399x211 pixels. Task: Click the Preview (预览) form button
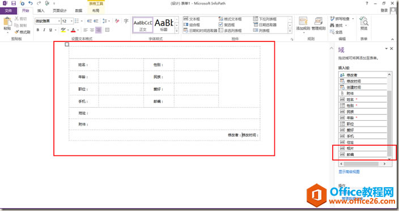pos(364,23)
